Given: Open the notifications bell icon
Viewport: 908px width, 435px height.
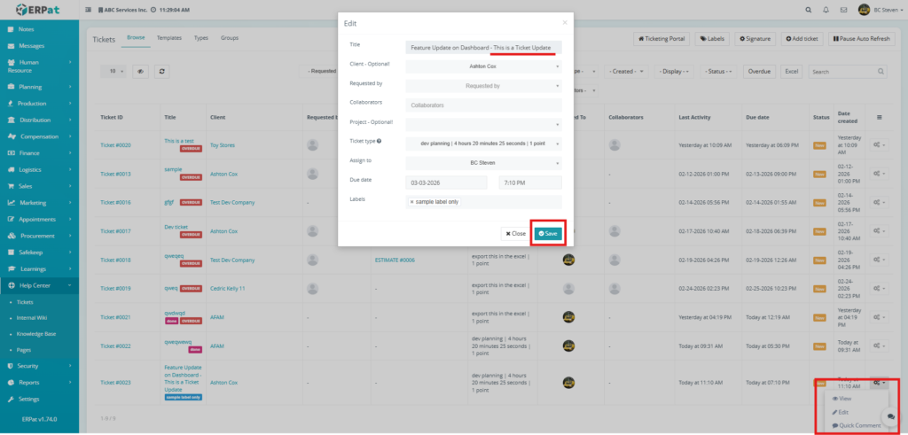Looking at the screenshot, I should click(x=826, y=10).
